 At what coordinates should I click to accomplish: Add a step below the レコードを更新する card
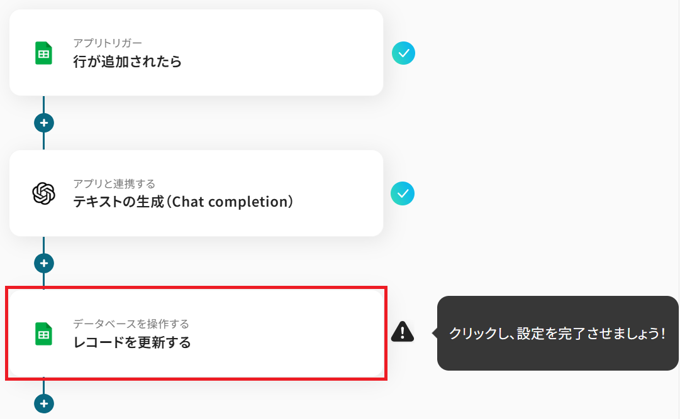(x=44, y=403)
